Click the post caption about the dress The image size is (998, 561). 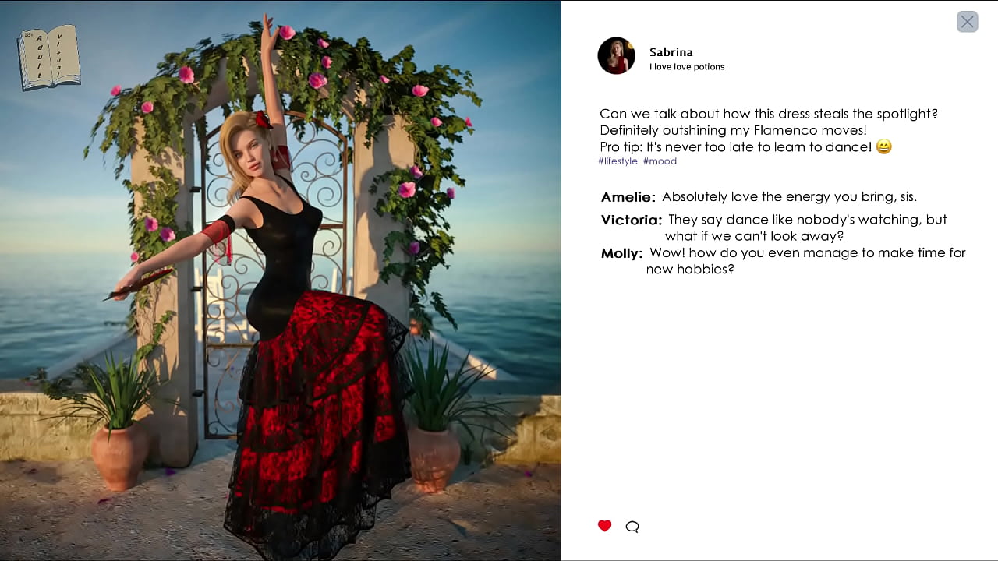[769, 130]
